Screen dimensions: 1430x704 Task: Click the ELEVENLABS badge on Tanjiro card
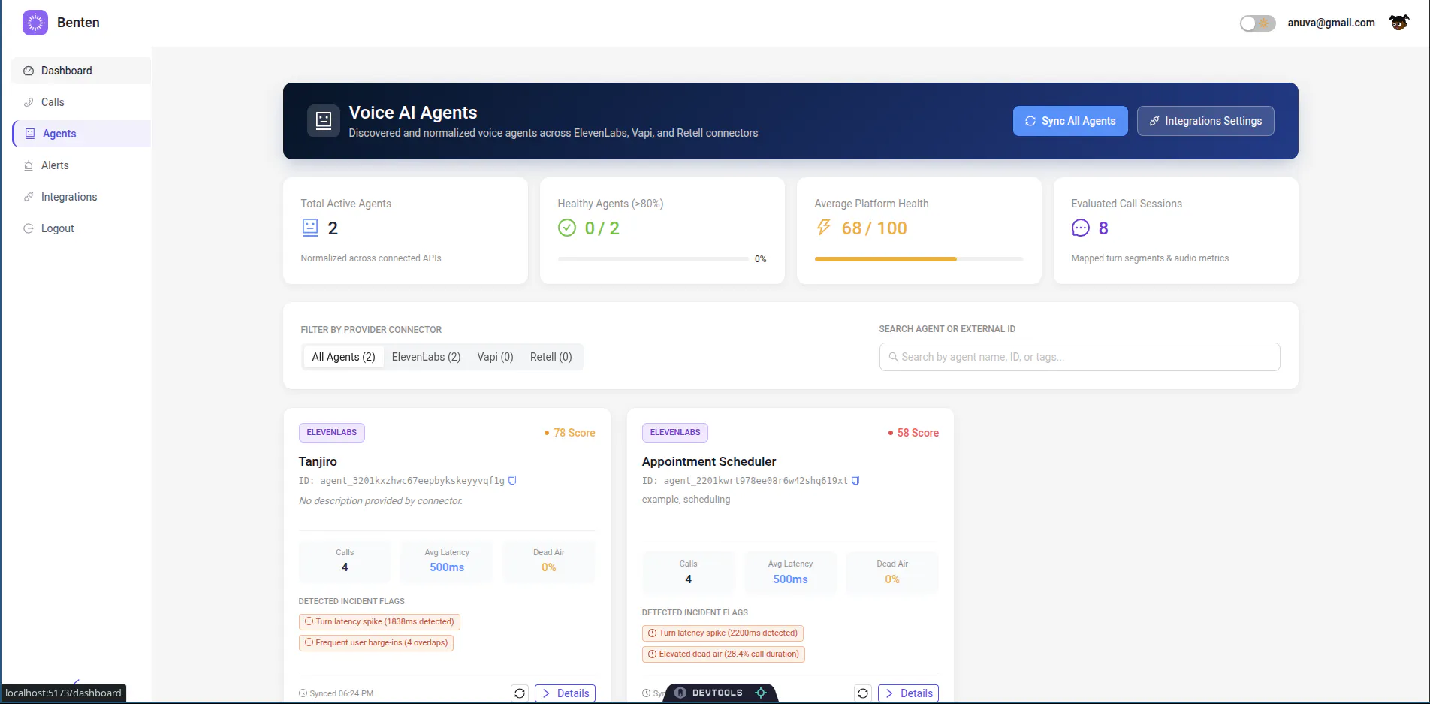332,432
